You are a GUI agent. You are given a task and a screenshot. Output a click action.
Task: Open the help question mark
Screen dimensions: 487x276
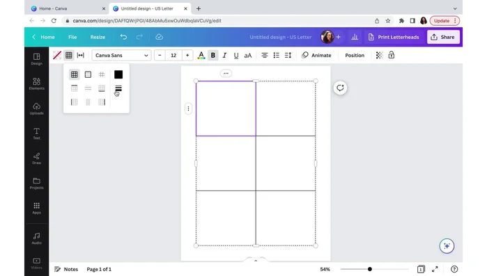[x=454, y=269]
